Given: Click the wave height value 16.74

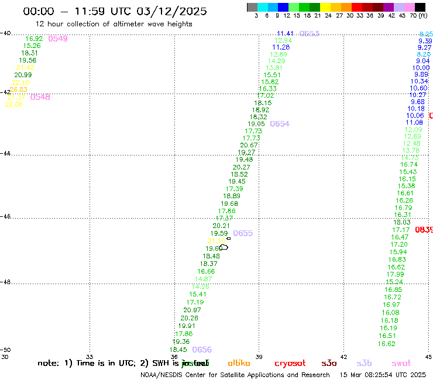Looking at the screenshot, I should tap(409, 164).
